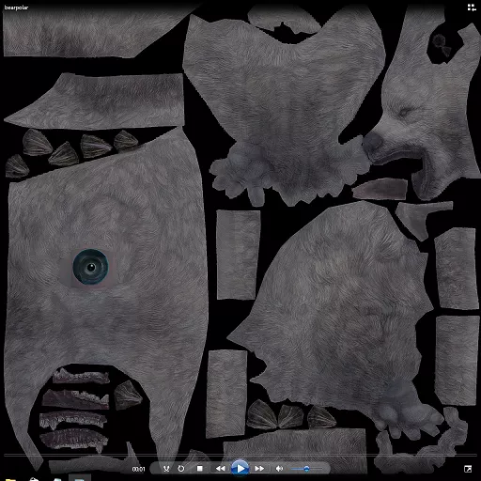481x481 pixels.
Task: Click the second taskbar icon
Action: pos(34,479)
